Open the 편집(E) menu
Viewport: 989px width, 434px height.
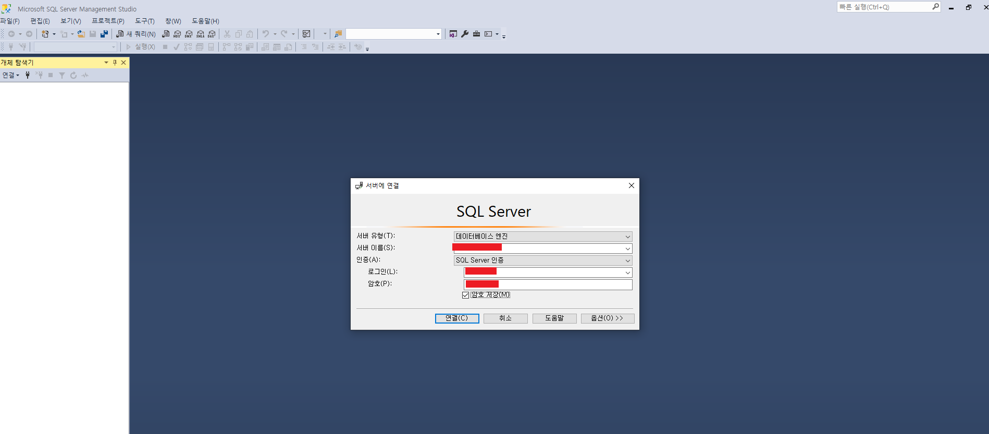point(40,21)
